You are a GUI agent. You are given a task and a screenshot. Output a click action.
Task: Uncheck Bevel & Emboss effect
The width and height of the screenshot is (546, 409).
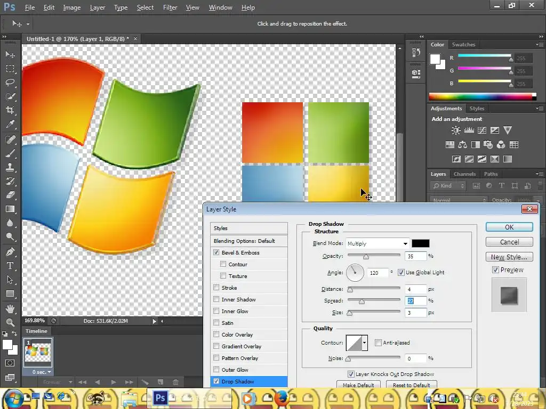tap(216, 252)
